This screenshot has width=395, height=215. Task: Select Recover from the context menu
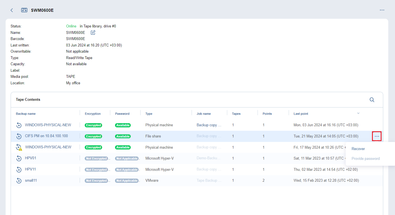[358, 149]
